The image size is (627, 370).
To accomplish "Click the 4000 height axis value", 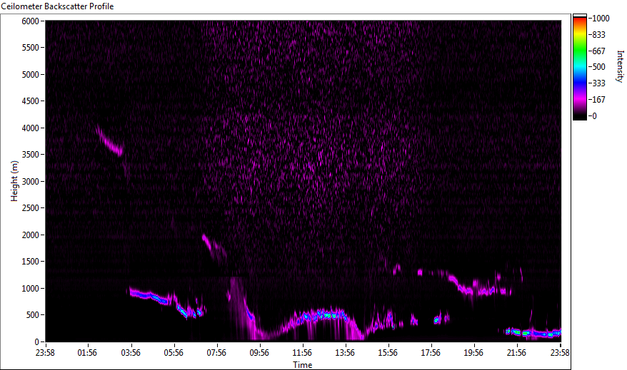I will click(31, 128).
